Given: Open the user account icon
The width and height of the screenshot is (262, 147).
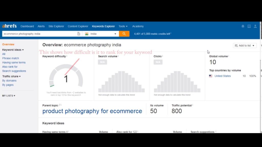Looking at the screenshot, I should pyautogui.click(x=255, y=26).
